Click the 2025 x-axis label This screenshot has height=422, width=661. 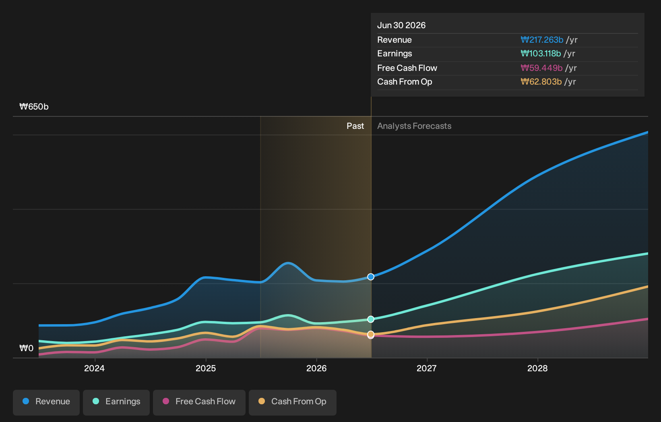coord(206,368)
